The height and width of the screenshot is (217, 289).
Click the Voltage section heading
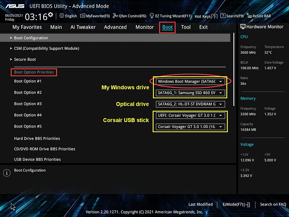(247, 145)
